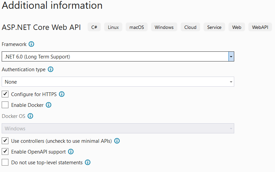
Task: Open the Authentication type None dropdown
Action: (118, 82)
